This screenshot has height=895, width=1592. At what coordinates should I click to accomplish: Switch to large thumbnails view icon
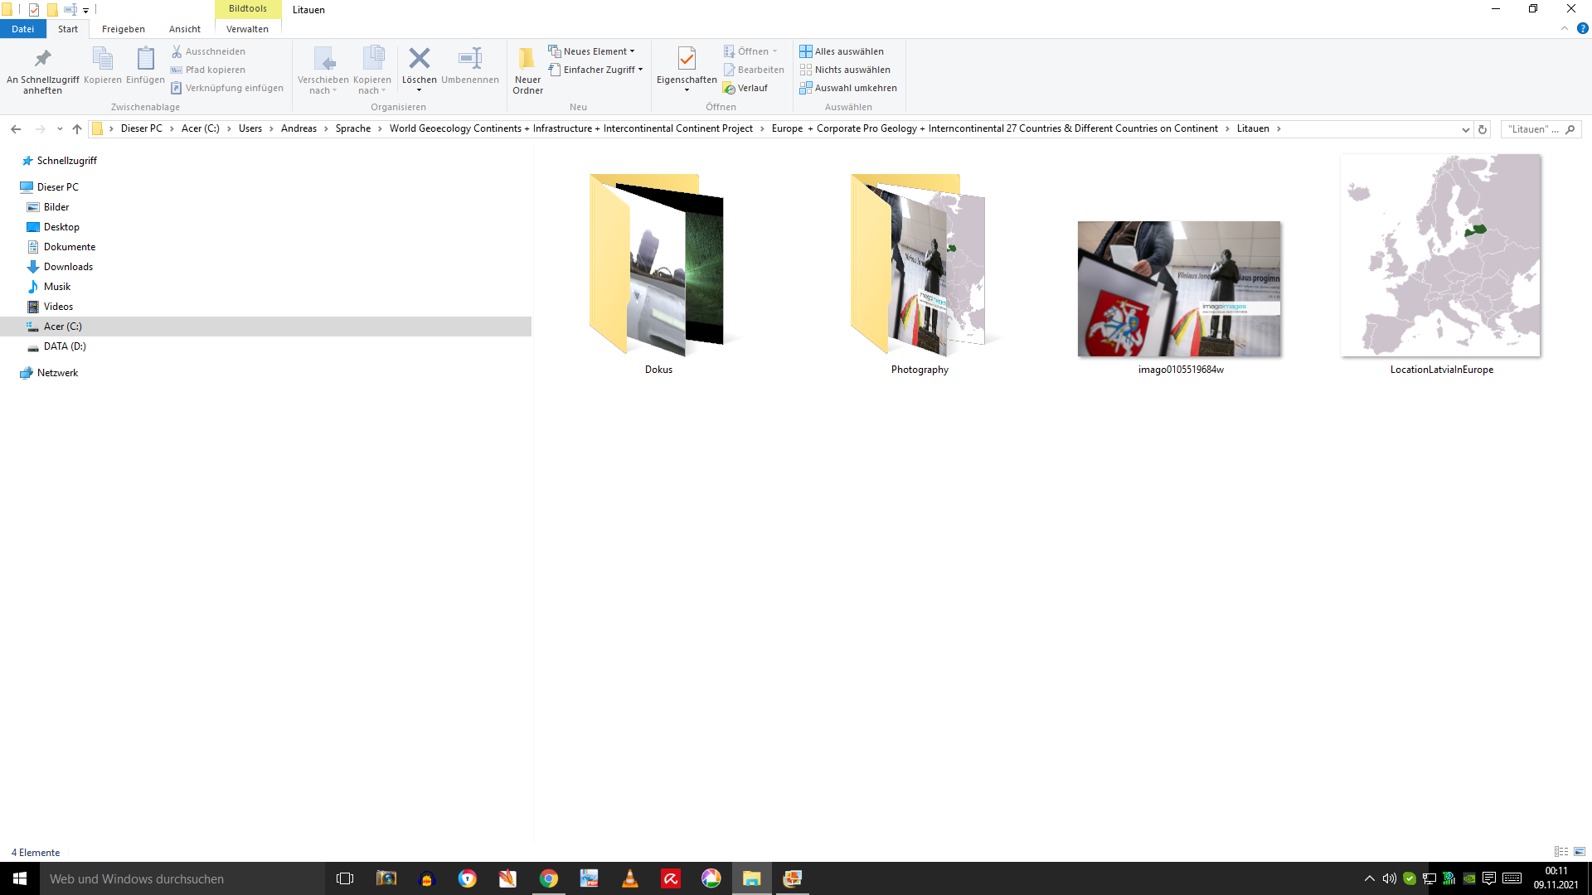(x=1580, y=852)
